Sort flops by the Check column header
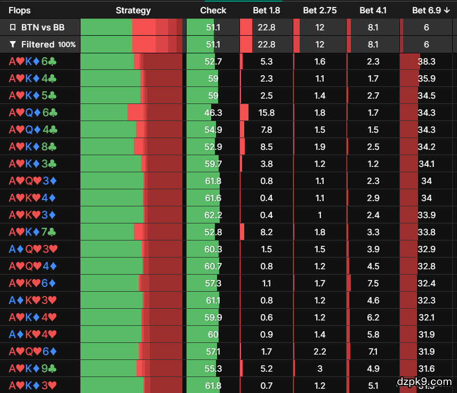 tap(213, 10)
